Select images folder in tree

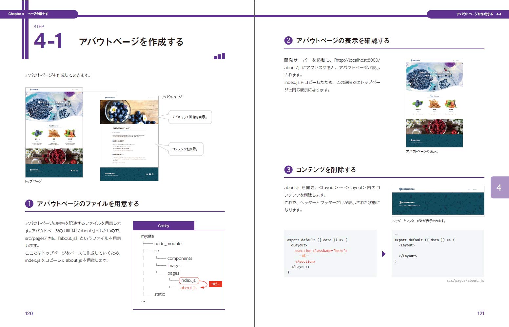click(x=174, y=265)
